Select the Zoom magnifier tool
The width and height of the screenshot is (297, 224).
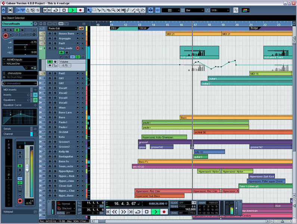tap(114, 10)
